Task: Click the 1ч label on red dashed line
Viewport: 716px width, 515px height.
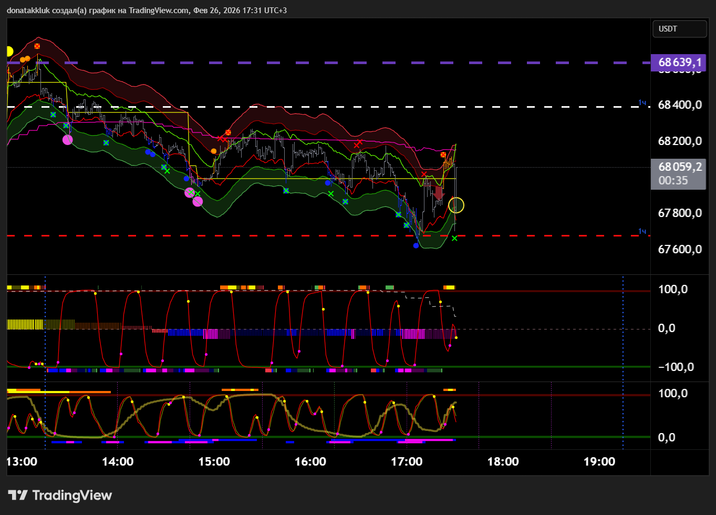Action: [x=642, y=231]
